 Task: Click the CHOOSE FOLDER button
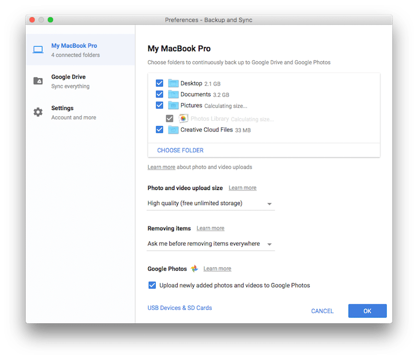[x=180, y=150]
